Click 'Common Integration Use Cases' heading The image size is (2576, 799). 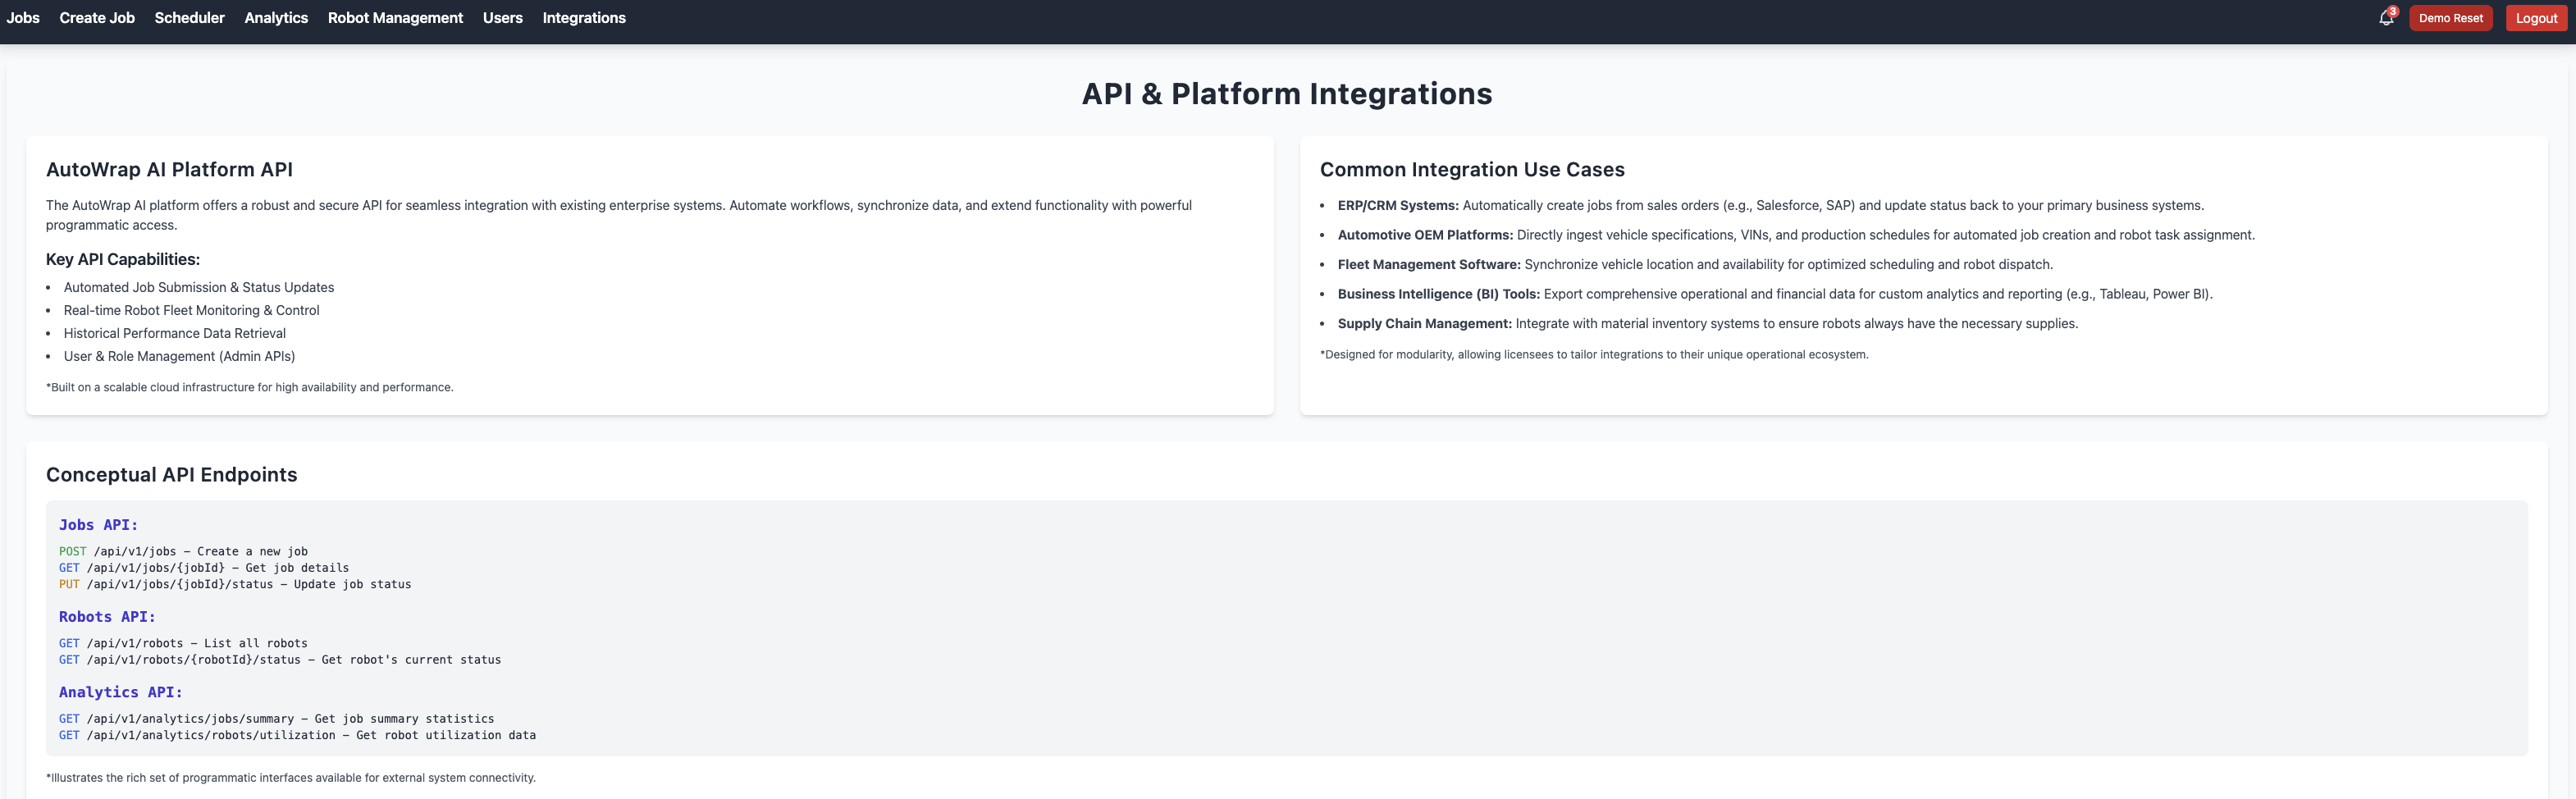(x=1472, y=169)
